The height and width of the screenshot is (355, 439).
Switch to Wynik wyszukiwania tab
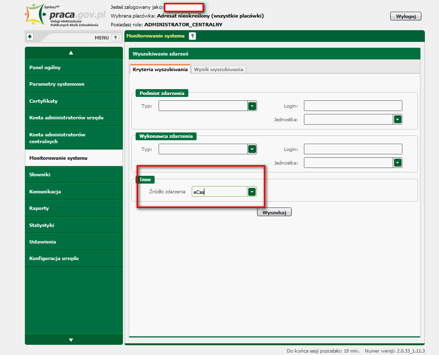(219, 69)
